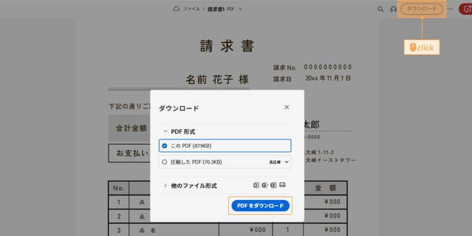Click the image format icon
Viewport: 472px width, 236px height.
click(x=283, y=185)
